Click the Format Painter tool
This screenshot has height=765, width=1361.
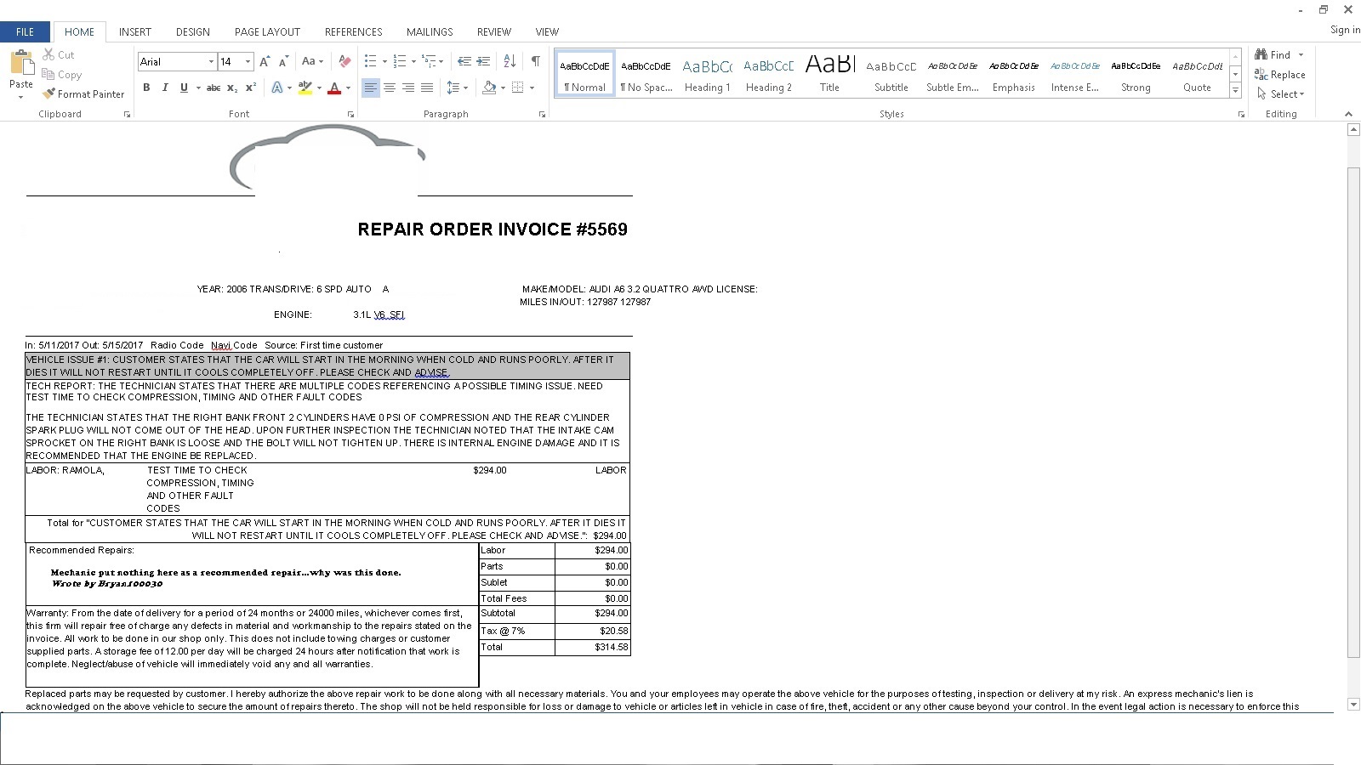pyautogui.click(x=83, y=94)
